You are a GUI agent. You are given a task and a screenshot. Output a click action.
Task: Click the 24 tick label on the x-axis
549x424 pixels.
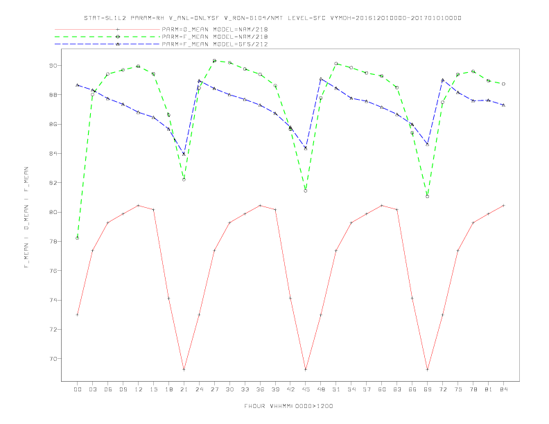click(199, 389)
